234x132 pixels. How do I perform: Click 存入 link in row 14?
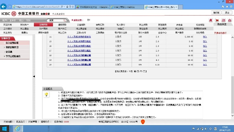click(x=205, y=37)
